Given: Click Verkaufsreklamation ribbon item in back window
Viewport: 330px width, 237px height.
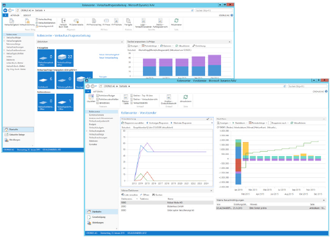Looking at the screenshot, I should [45, 22].
